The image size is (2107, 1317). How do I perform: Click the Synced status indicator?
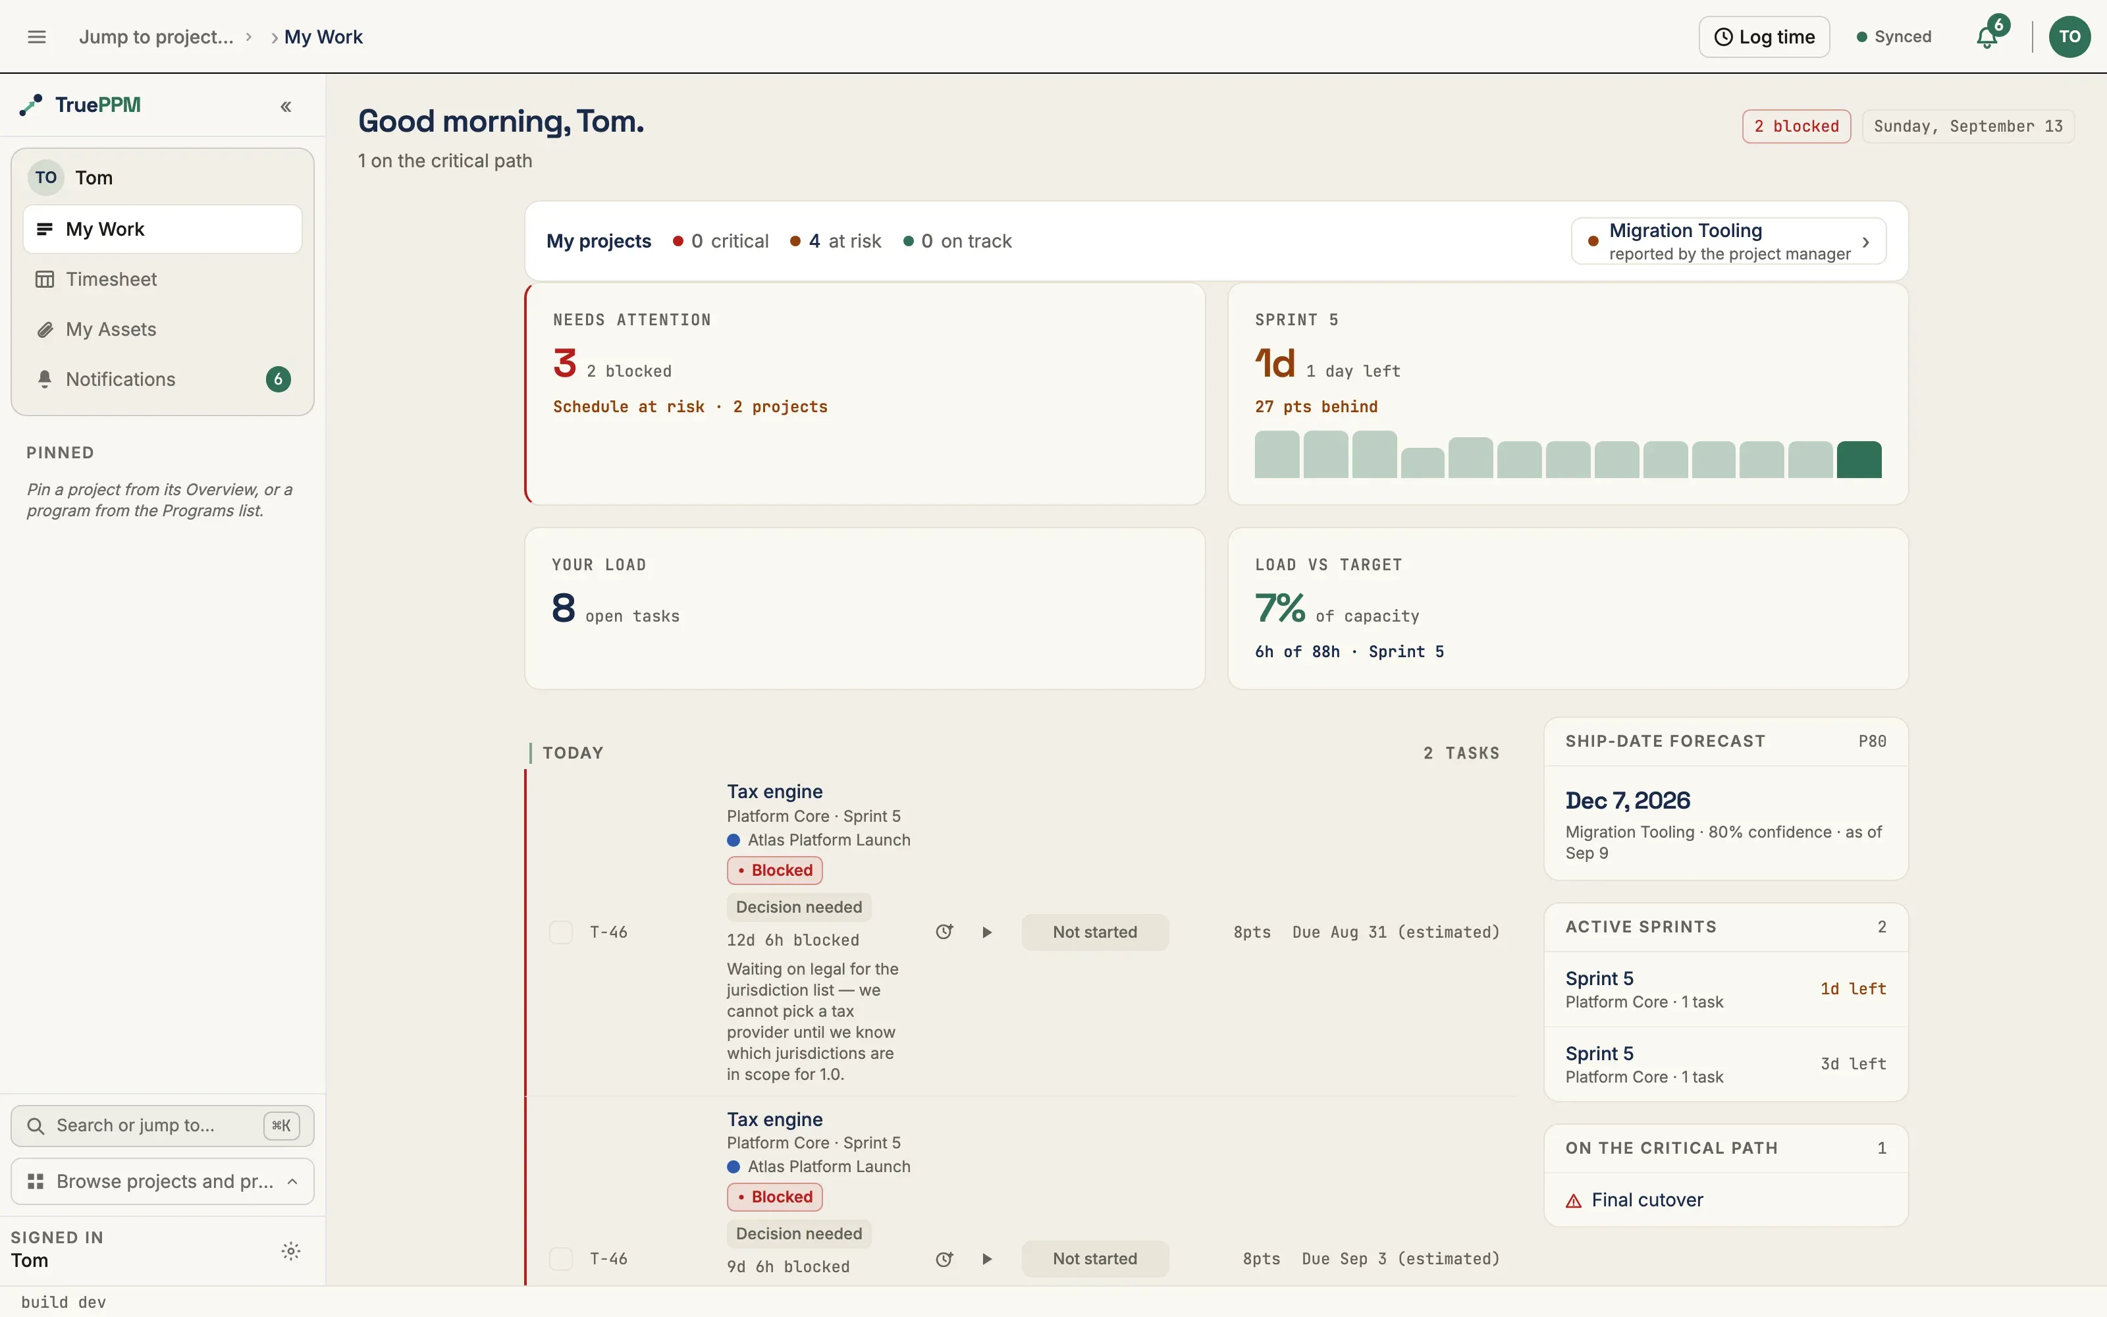[x=1894, y=37]
